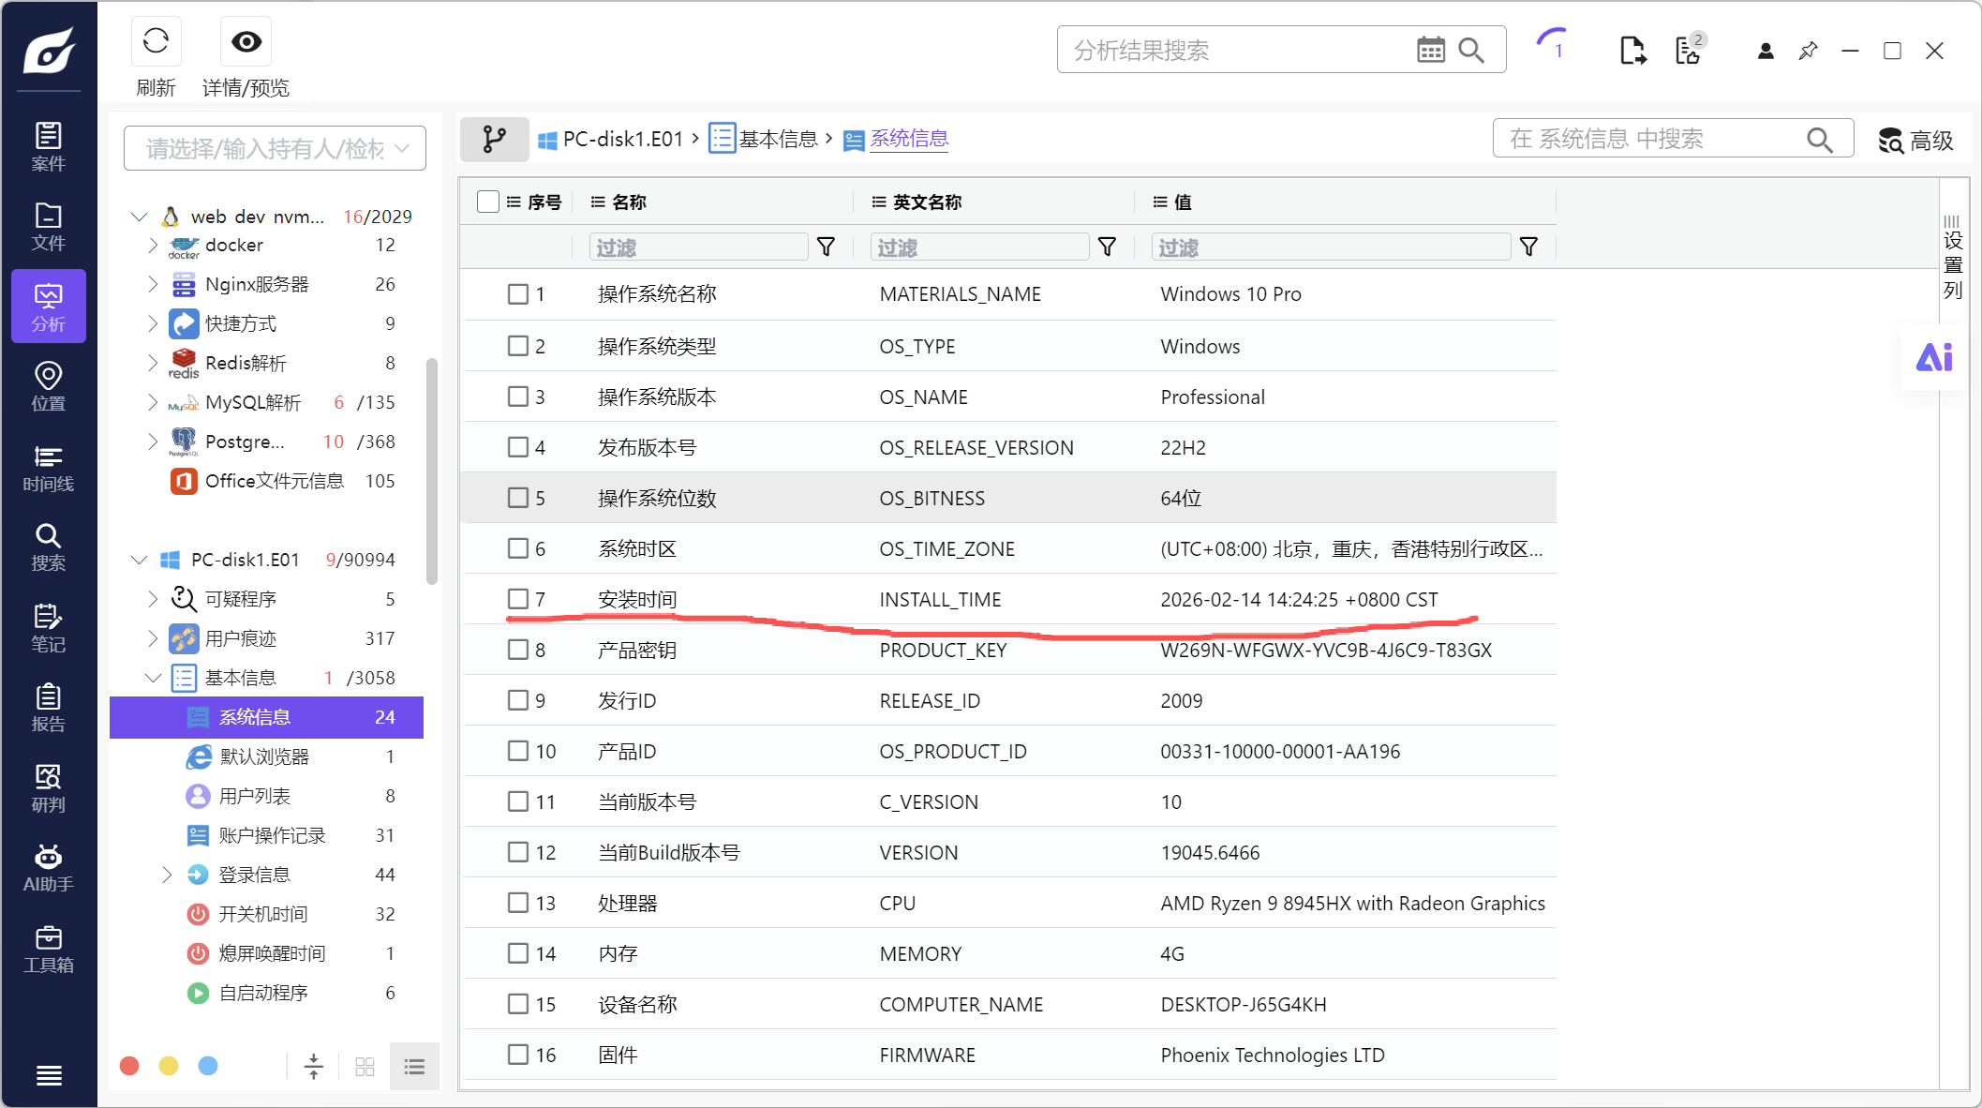1982x1108 pixels.
Task: Open the AI助手 sidebar section
Action: (x=49, y=868)
